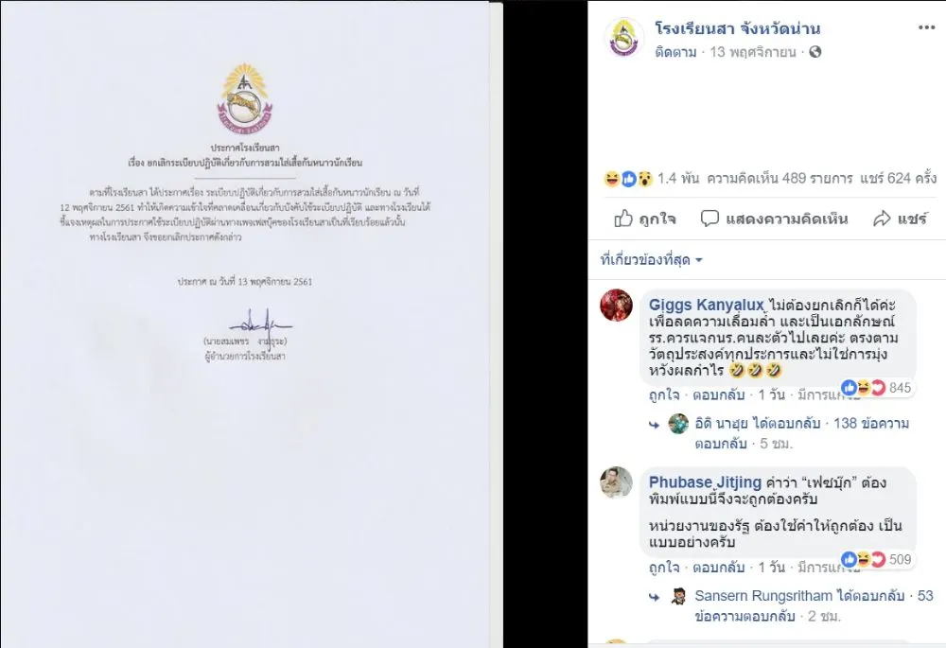Expand the ที่เกี่ยวข้องที่สุด comment sort dropdown
Screen dimensions: 946x648
click(652, 260)
